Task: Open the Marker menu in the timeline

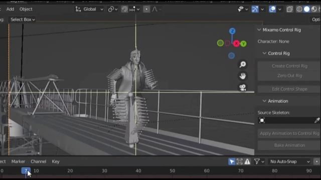Action: click(x=18, y=161)
